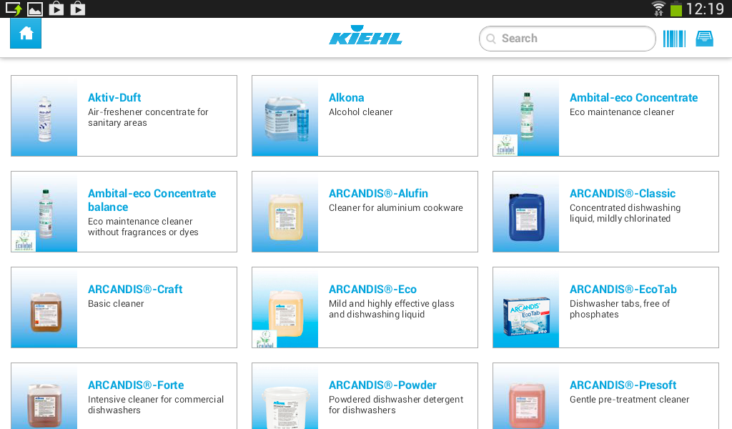Open the ARCANDIS-Powder product title
The image size is (732, 429).
click(x=382, y=385)
